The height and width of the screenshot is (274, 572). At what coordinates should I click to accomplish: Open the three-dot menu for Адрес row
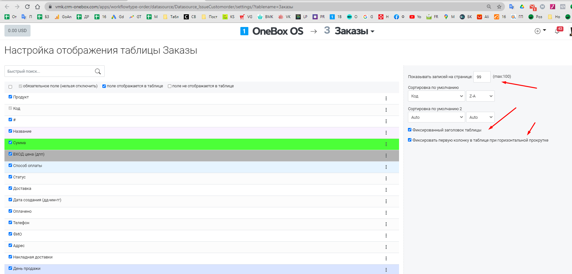pos(386,247)
